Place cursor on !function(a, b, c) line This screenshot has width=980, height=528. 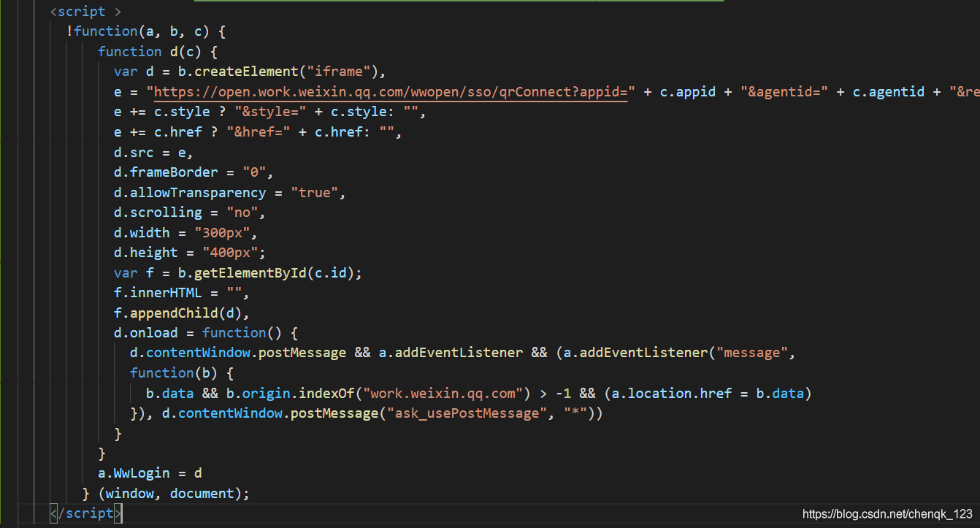point(147,31)
